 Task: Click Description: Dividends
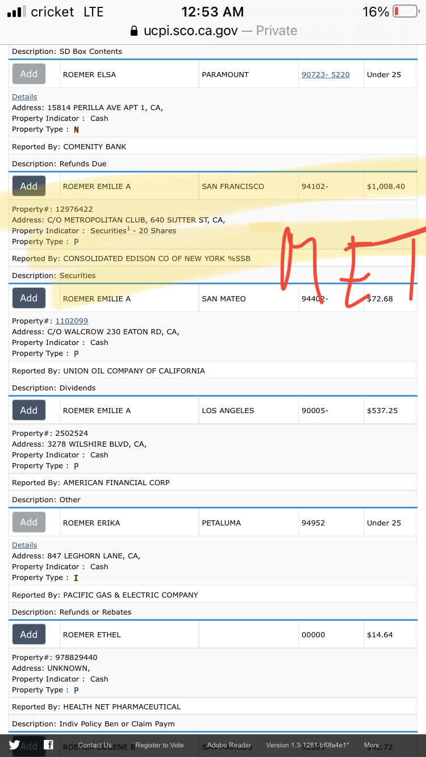pos(54,388)
